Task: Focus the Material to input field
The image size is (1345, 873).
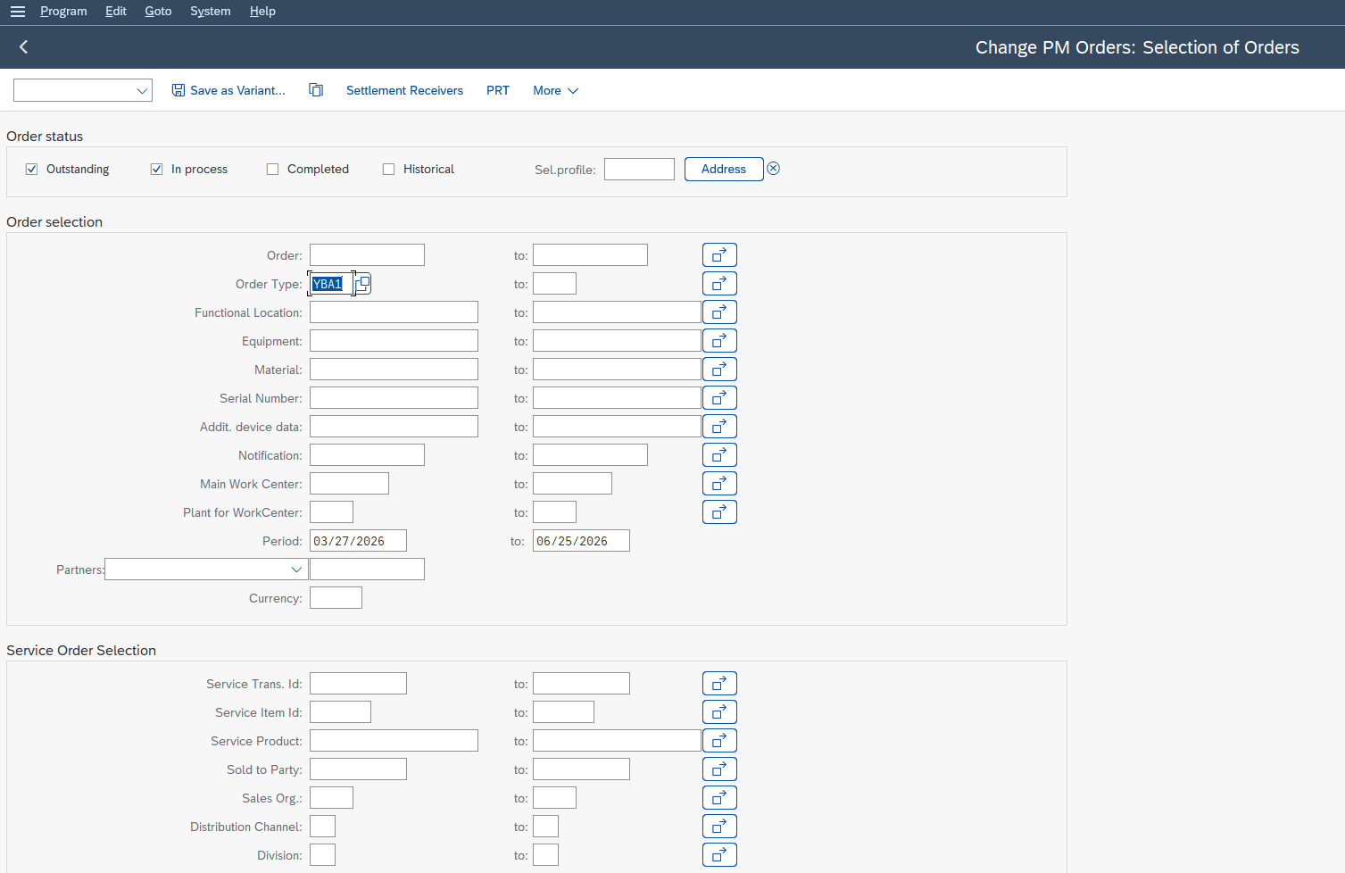Action: pyautogui.click(x=617, y=370)
